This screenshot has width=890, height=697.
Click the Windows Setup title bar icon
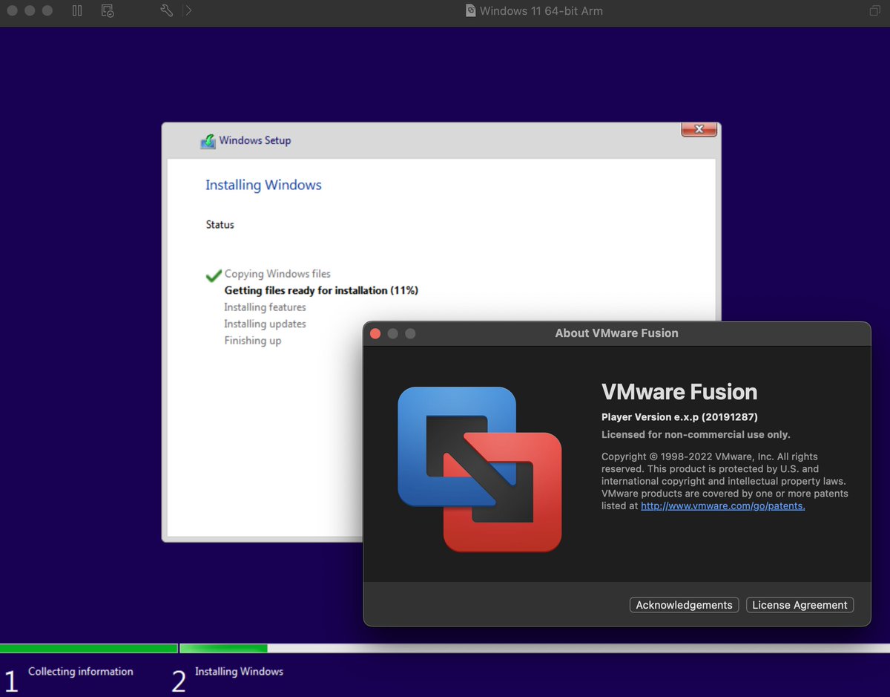208,141
